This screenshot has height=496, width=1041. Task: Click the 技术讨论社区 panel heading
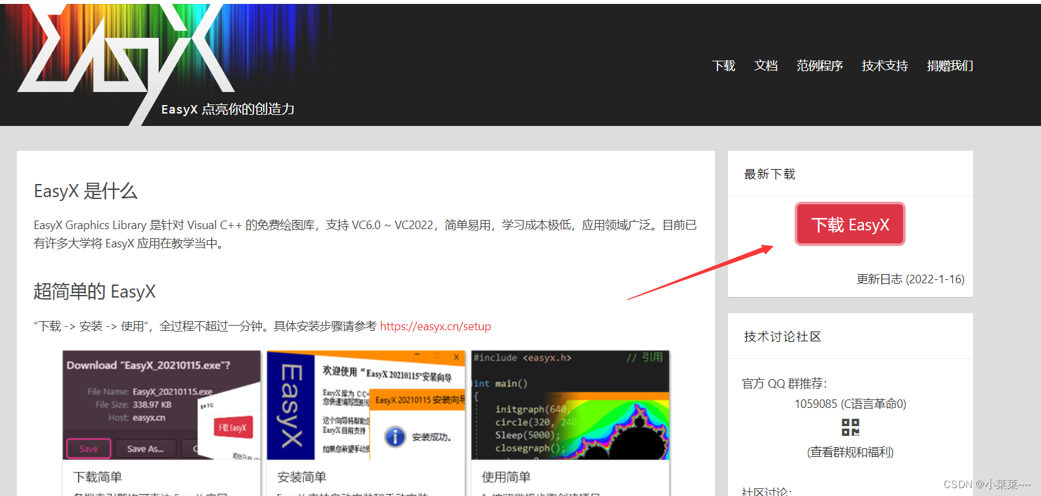(782, 337)
